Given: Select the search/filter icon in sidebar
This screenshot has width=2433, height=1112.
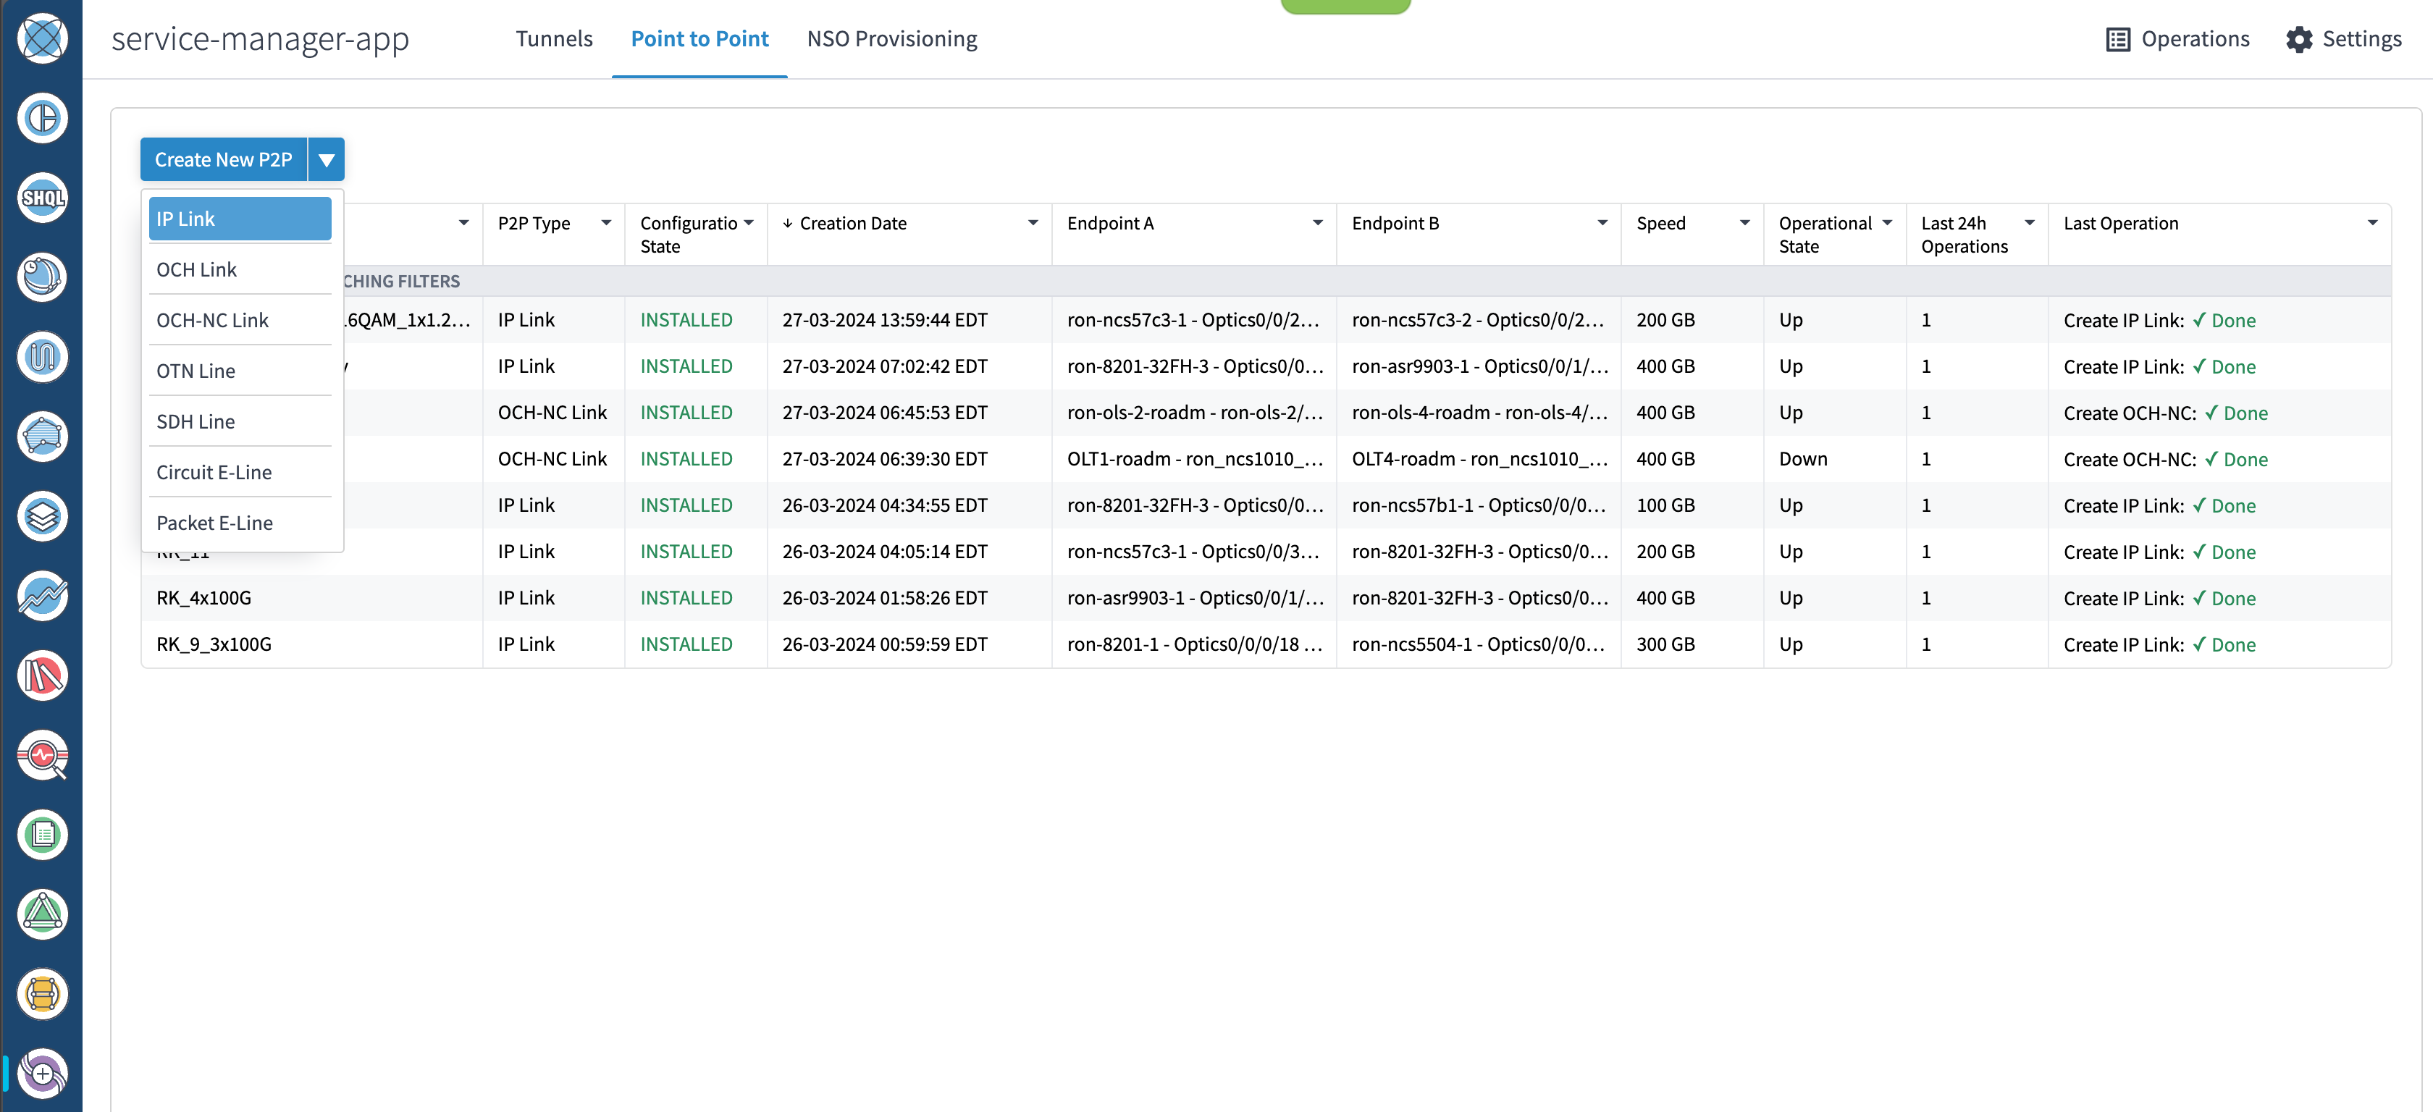Looking at the screenshot, I should click(42, 755).
